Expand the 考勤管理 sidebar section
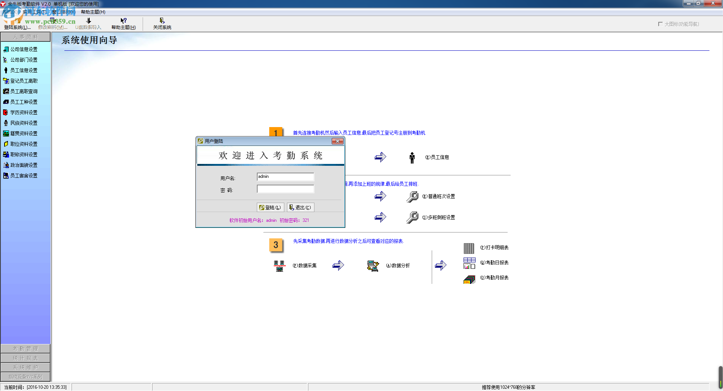The width and height of the screenshot is (723, 391). (26, 349)
